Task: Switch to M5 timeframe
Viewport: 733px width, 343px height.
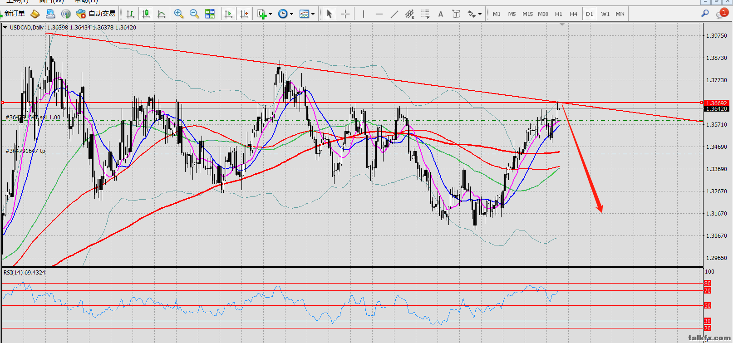Action: coord(512,14)
